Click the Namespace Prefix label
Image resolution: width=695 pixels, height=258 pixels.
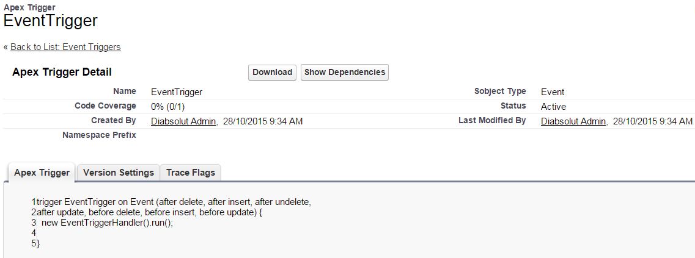[x=99, y=135]
